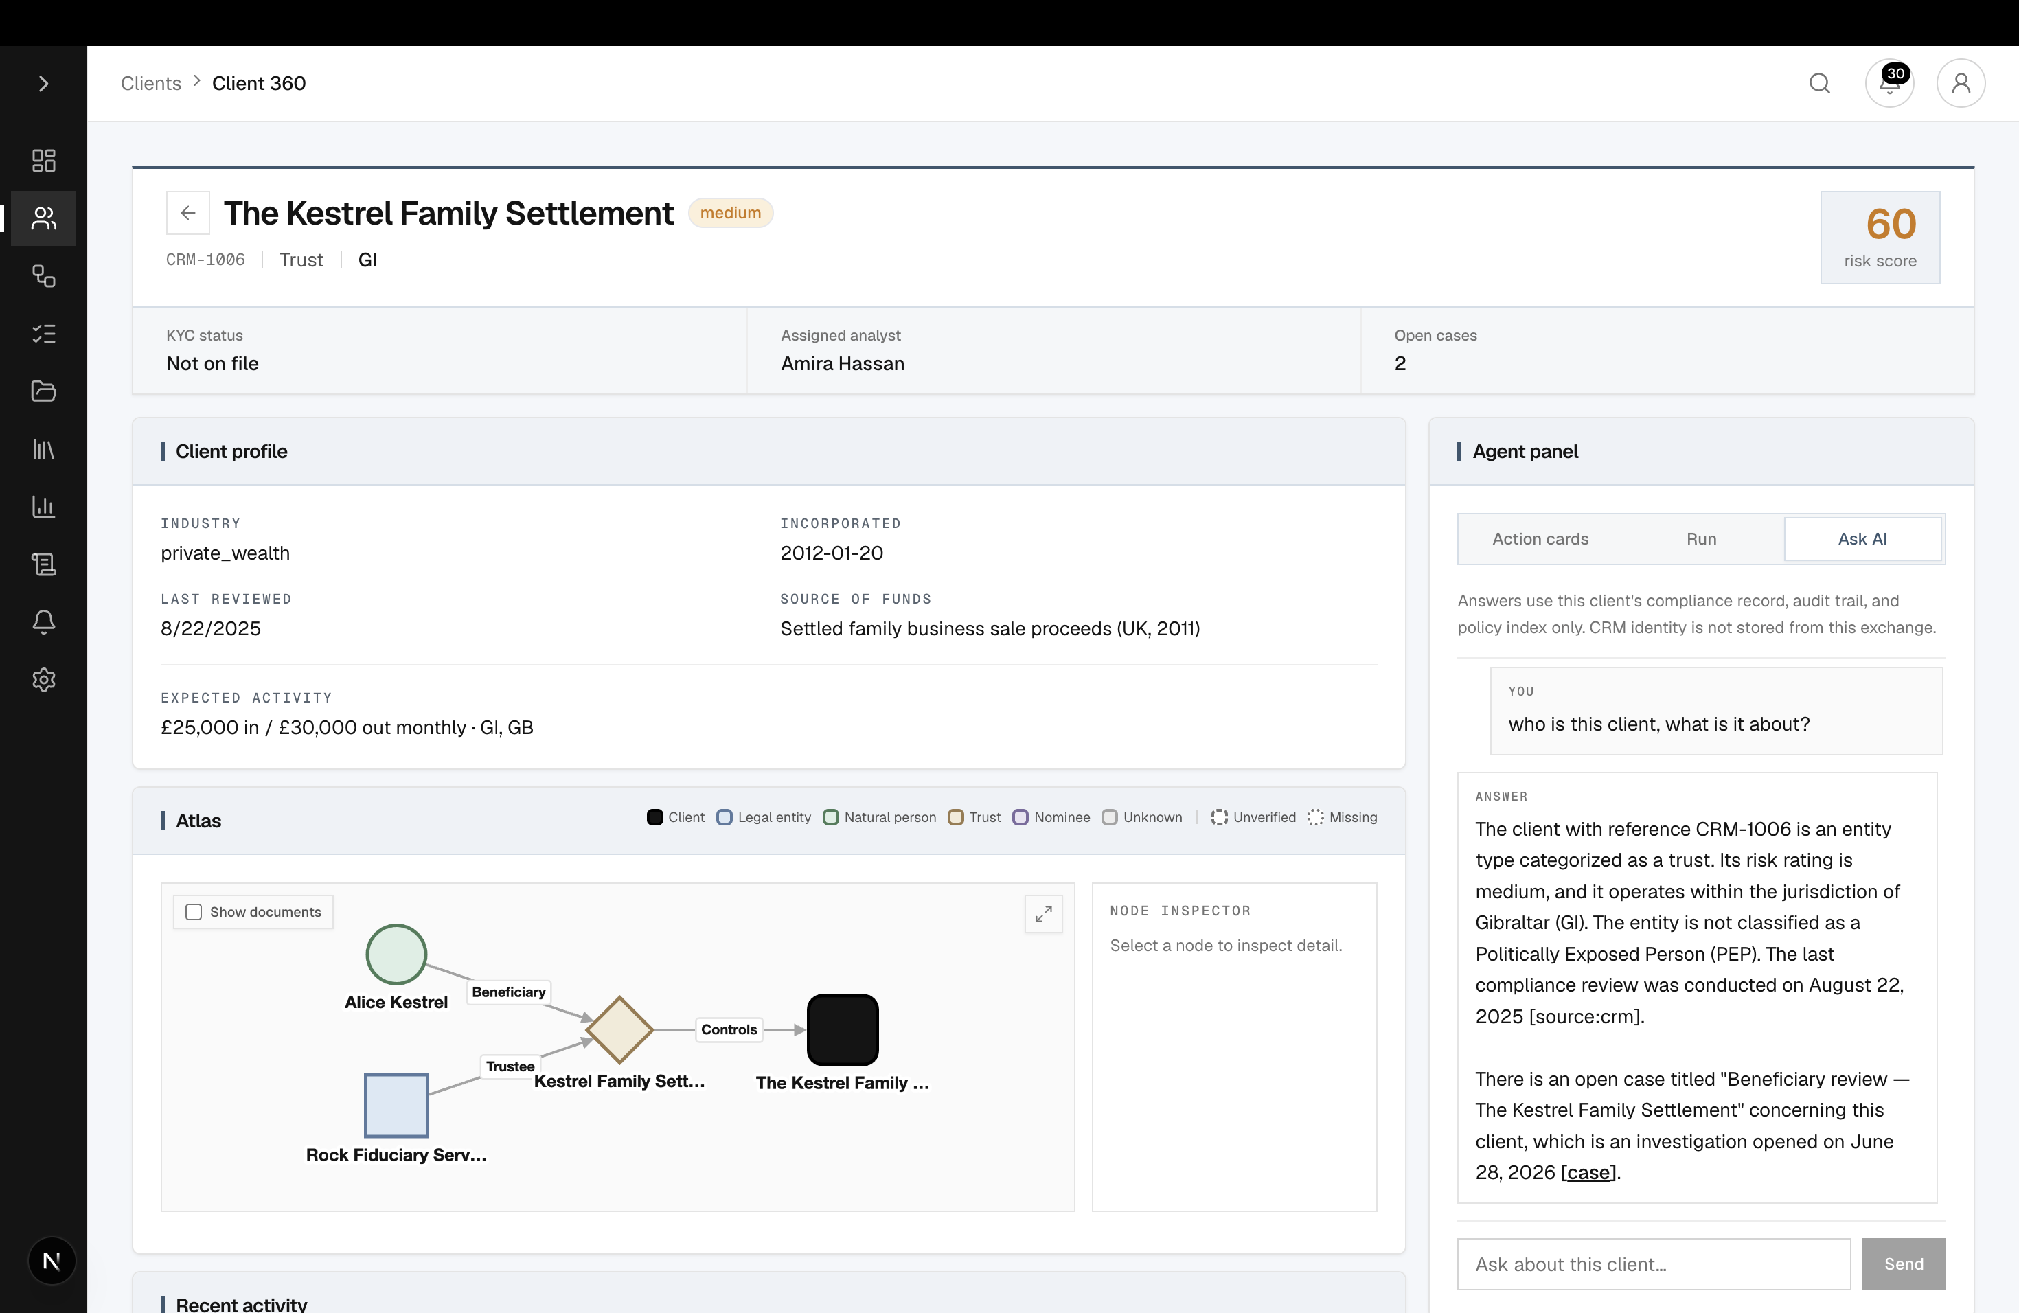Click the Trustee edge label
The height and width of the screenshot is (1313, 2019).
coord(510,1066)
